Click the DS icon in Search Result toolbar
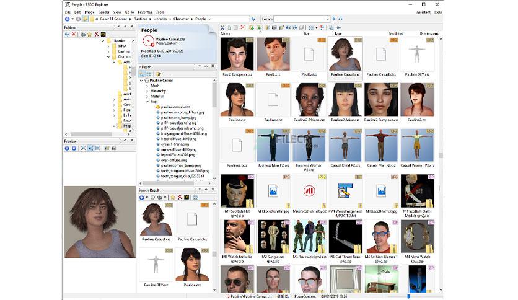Screen dimensions: 518x300 [x=187, y=197]
